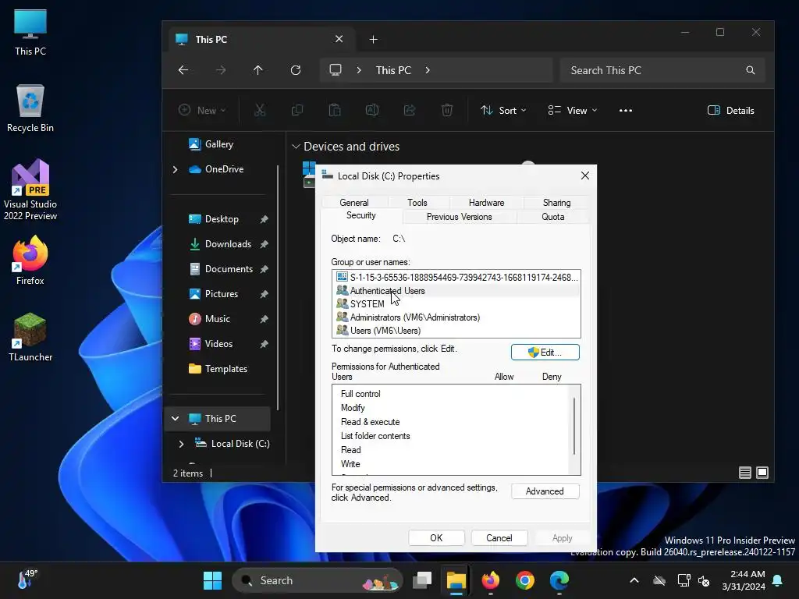Click Edit to change permissions
Viewport: 799px width, 599px height.
pyautogui.click(x=545, y=353)
